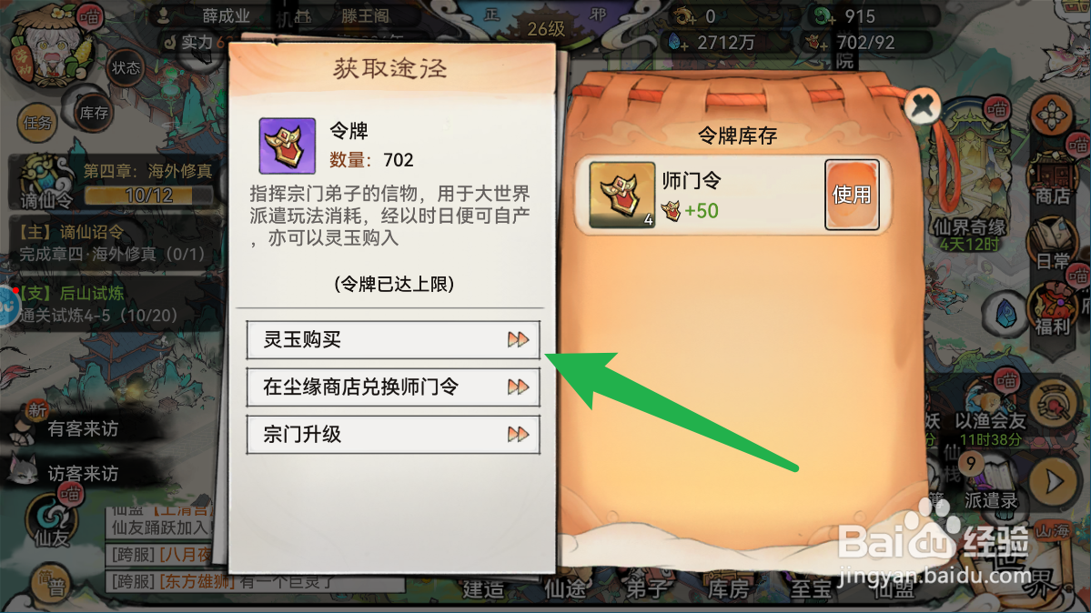Open the 库存 circle button
This screenshot has height=613, width=1091.
click(x=93, y=113)
